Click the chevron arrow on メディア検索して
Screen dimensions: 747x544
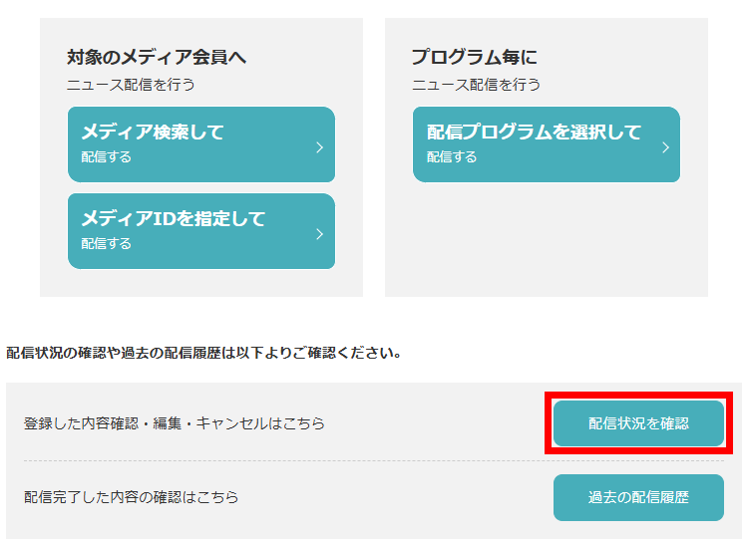click(x=319, y=147)
